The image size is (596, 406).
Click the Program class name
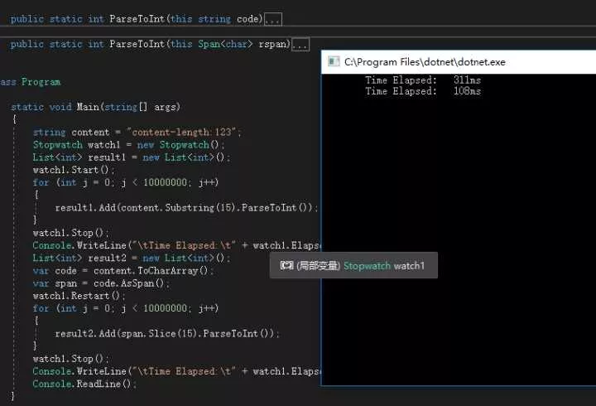tap(41, 82)
